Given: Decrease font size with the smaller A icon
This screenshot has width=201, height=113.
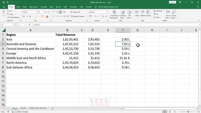Looking at the screenshot, I should [49, 12].
